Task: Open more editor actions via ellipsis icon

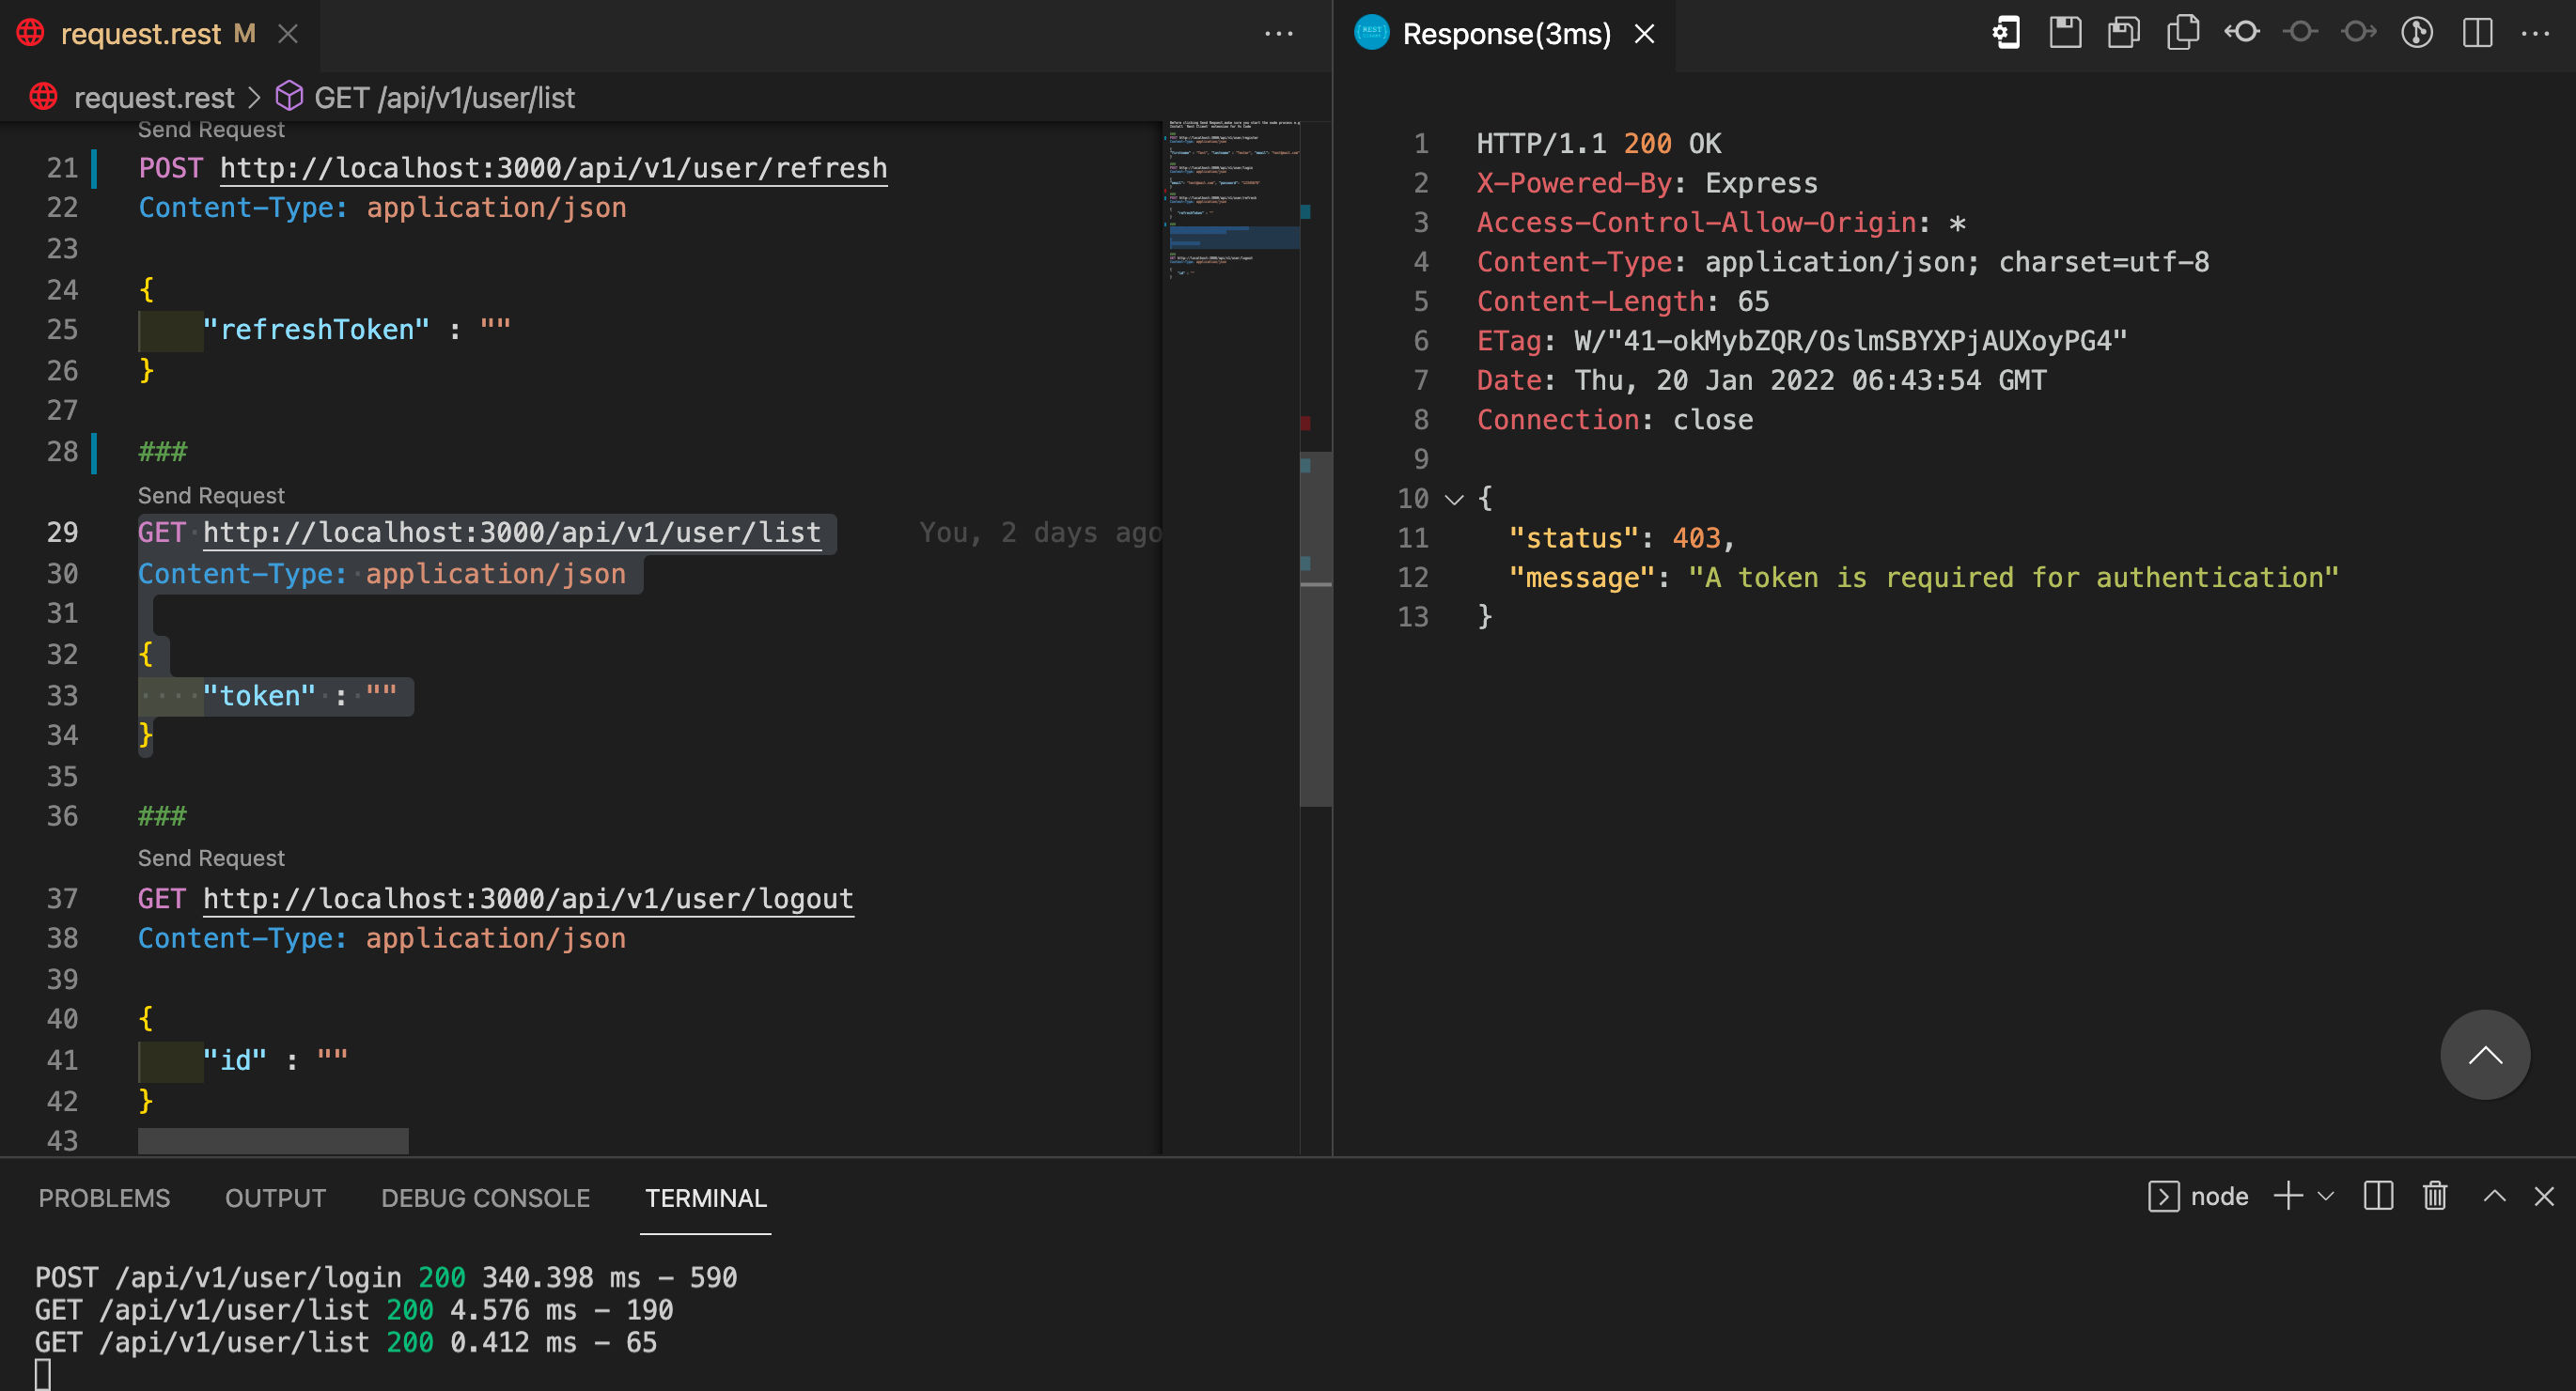Action: point(2536,33)
